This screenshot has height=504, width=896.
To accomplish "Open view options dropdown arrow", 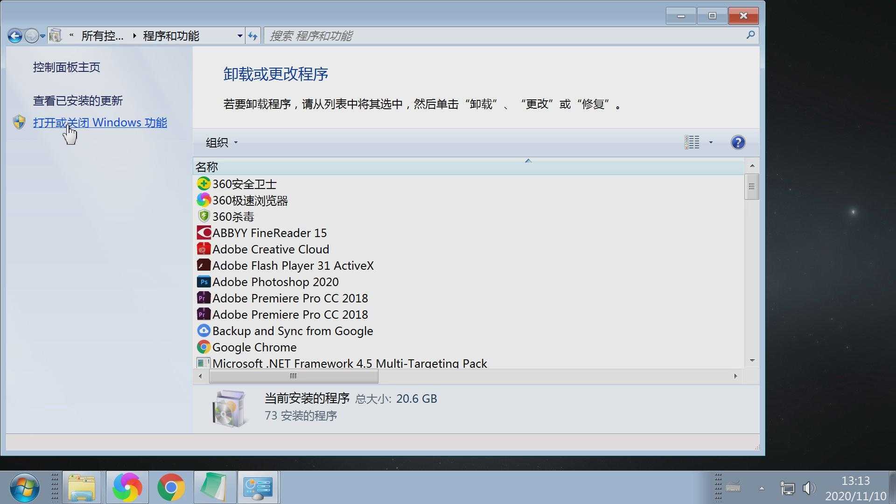I will [711, 142].
